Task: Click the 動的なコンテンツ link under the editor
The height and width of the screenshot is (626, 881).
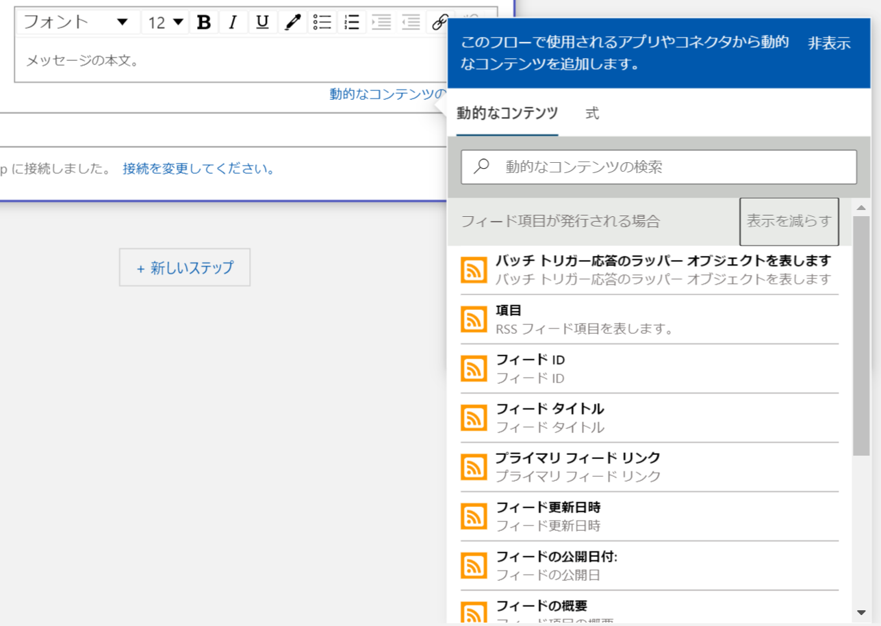Action: coord(387,94)
